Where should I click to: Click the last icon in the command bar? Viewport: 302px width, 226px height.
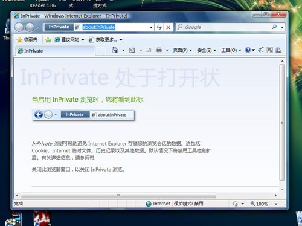278,50
